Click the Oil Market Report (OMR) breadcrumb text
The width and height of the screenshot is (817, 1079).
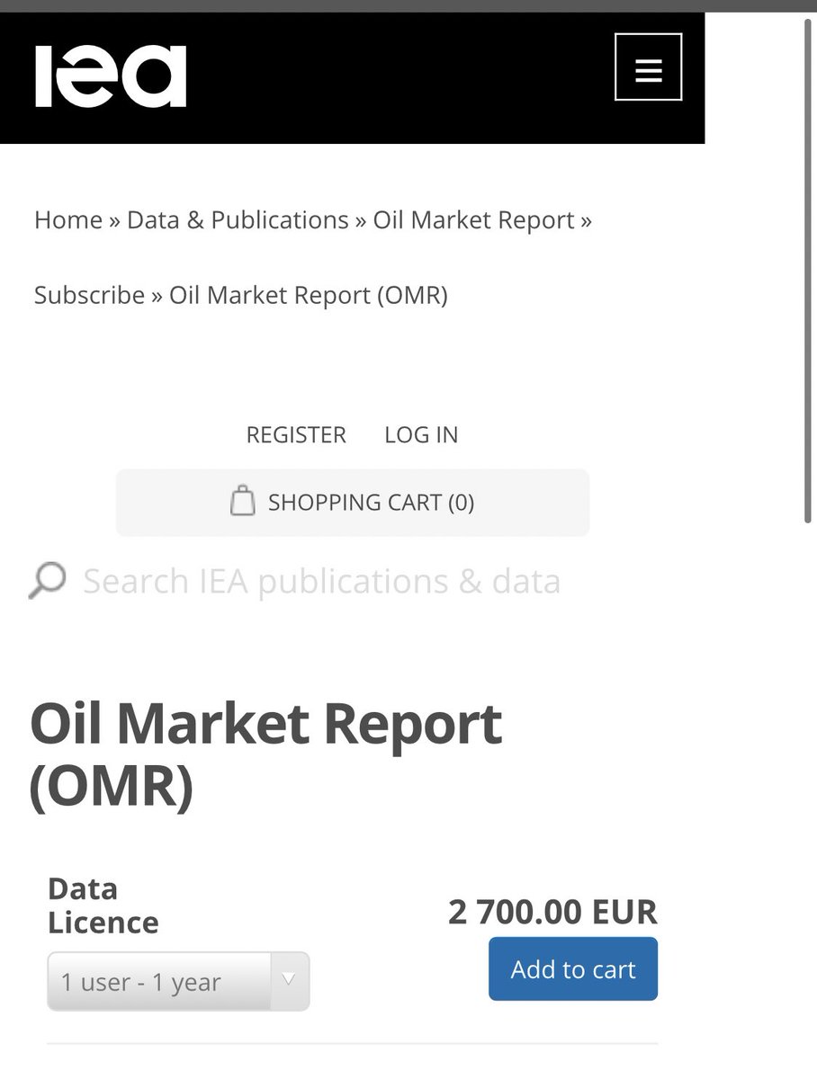[309, 295]
